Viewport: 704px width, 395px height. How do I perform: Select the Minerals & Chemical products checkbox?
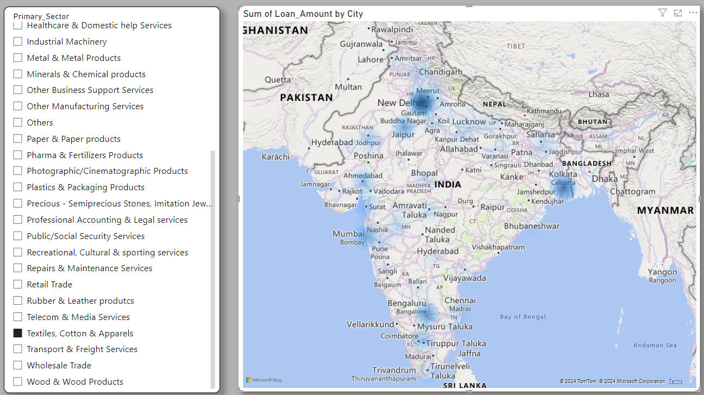coord(18,74)
